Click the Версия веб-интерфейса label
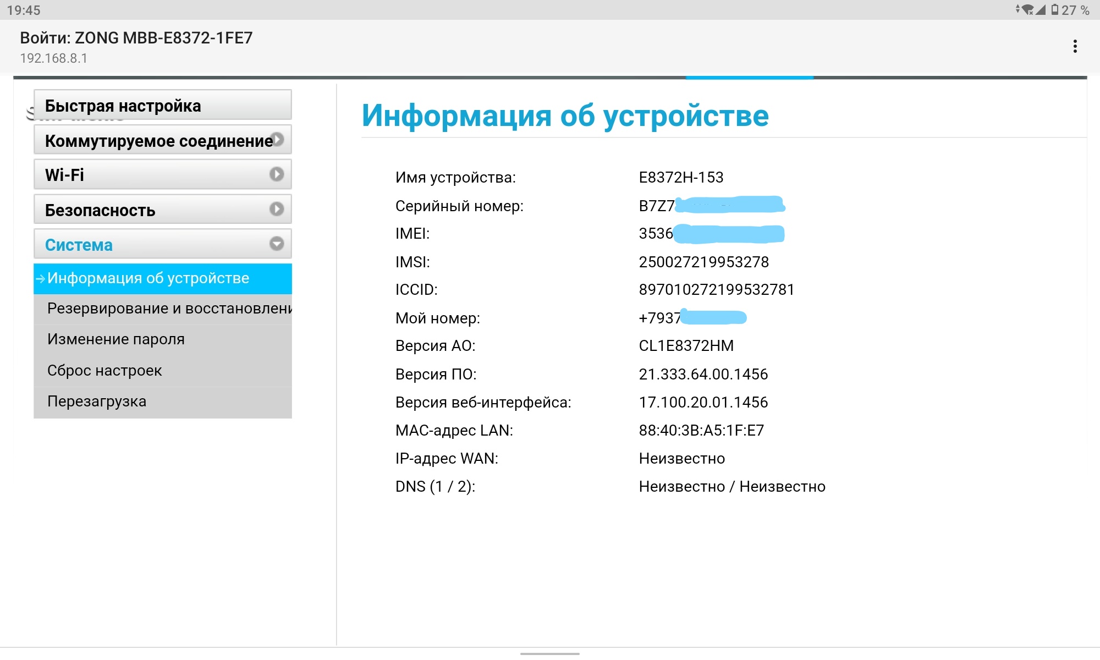Viewport: 1100px width, 660px height. pos(483,402)
